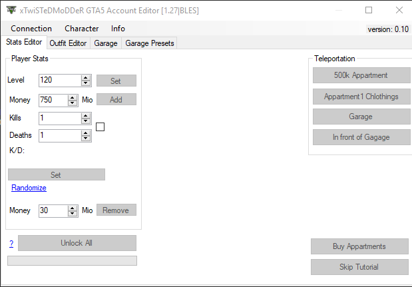Decrease the 30 Money value with down arrow

point(73,214)
